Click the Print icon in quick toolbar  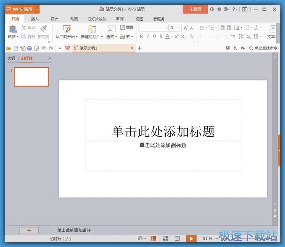click(30, 48)
